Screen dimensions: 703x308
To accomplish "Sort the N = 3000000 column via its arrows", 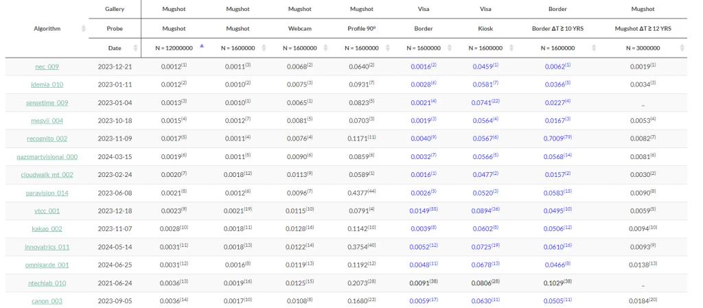I will [x=682, y=48].
